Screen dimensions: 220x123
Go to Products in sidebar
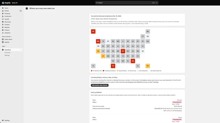pyautogui.click(x=7, y=13)
